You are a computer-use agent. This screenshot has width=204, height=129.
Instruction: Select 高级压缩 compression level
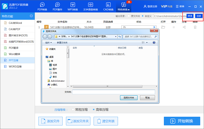[x=100, y=110]
